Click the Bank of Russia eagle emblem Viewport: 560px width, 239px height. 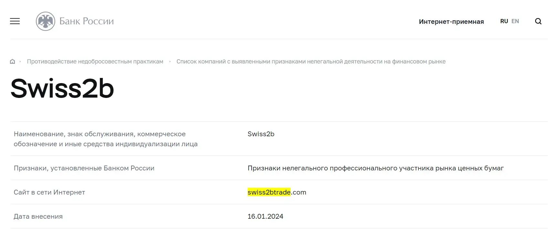[x=46, y=21]
